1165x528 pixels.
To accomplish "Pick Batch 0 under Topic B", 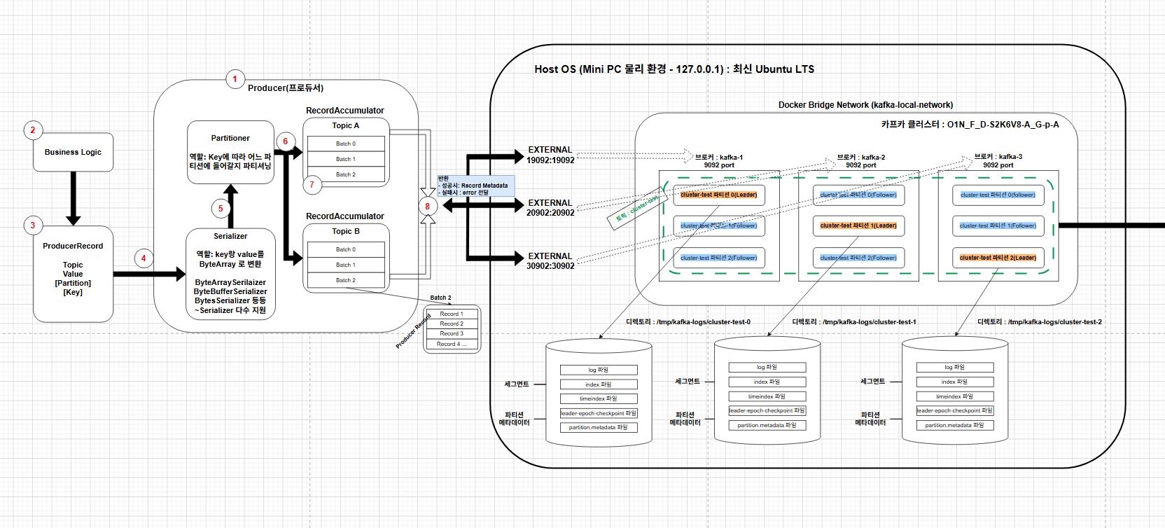I will coord(346,249).
